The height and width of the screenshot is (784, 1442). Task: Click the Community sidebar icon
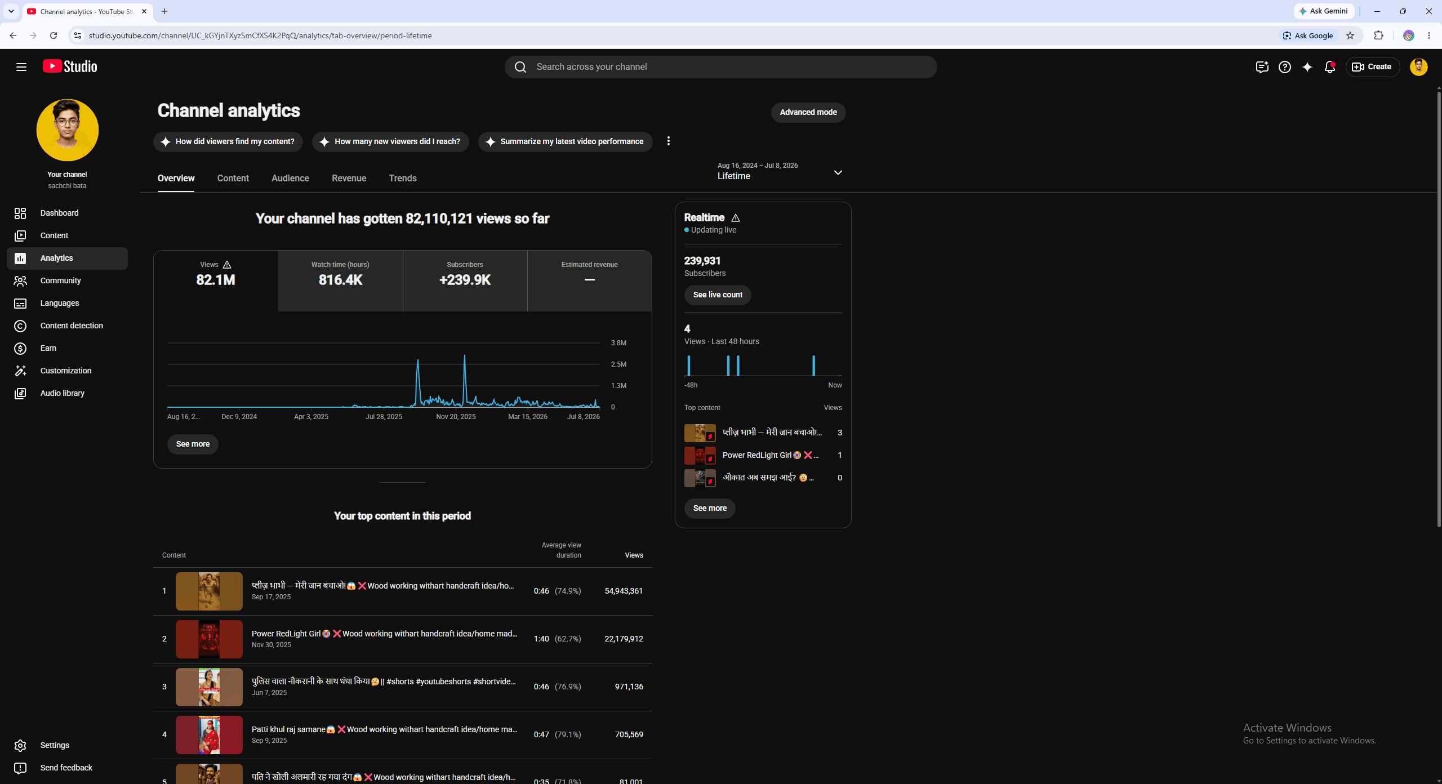(x=20, y=280)
